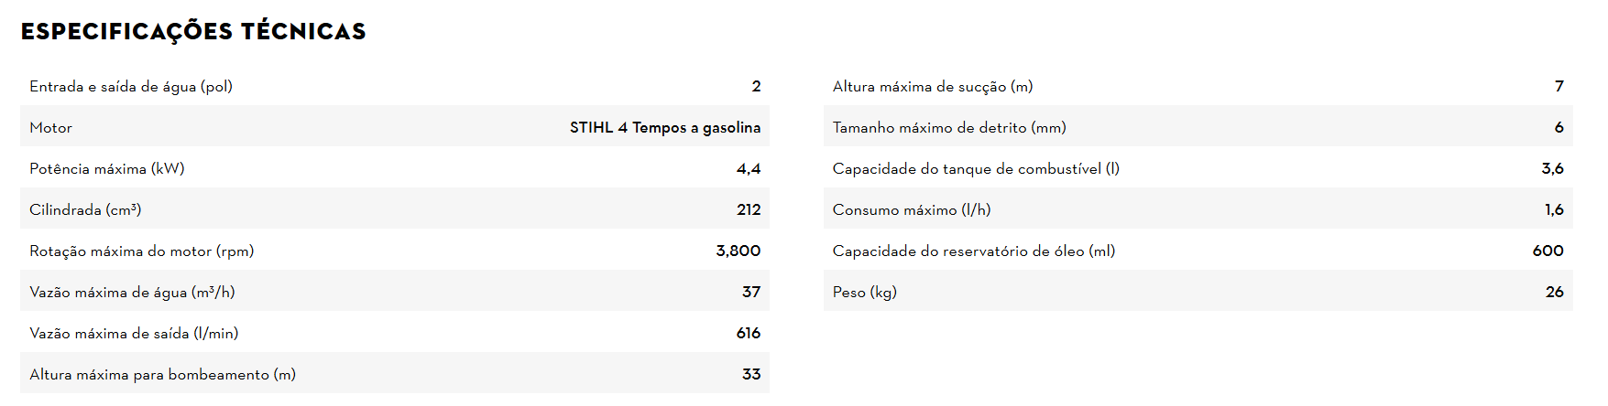
Task: Click the Motor row label
Action: coord(50,128)
